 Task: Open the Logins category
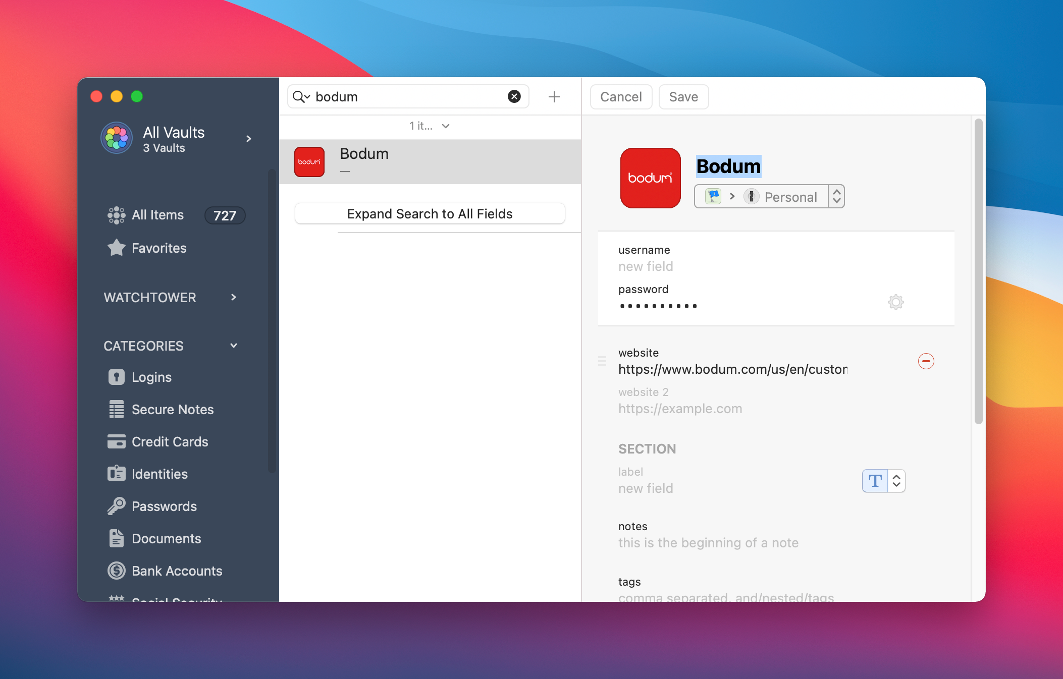151,377
